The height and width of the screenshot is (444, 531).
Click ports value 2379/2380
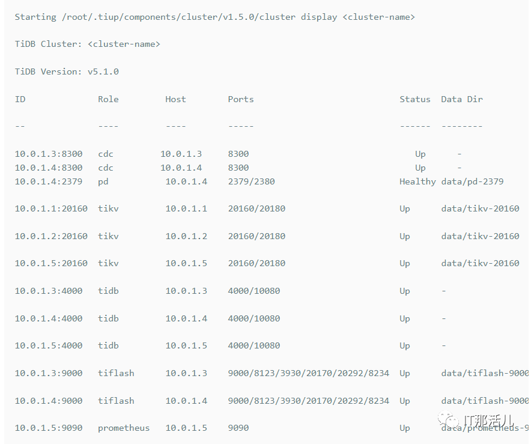click(x=252, y=181)
